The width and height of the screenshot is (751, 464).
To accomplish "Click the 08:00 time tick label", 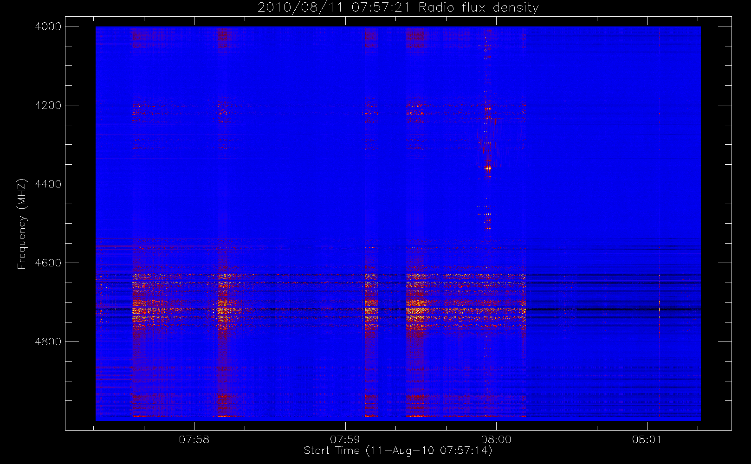I will (496, 439).
